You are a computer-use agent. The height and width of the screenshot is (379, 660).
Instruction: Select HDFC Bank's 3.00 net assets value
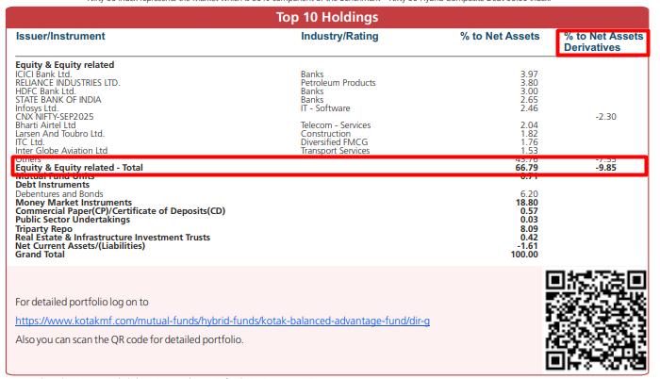tap(529, 91)
